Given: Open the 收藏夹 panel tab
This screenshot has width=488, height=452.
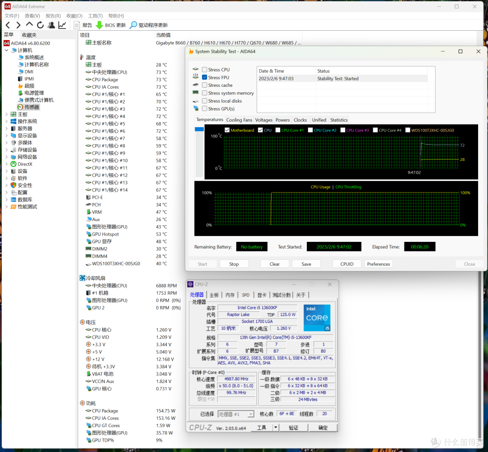Looking at the screenshot, I should [x=29, y=35].
